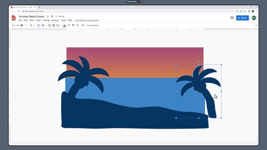Open the Google account avatar
This screenshot has width=267, height=150.
point(254,18)
